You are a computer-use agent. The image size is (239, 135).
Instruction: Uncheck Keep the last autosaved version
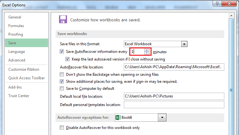pyautogui.click(x=68, y=59)
